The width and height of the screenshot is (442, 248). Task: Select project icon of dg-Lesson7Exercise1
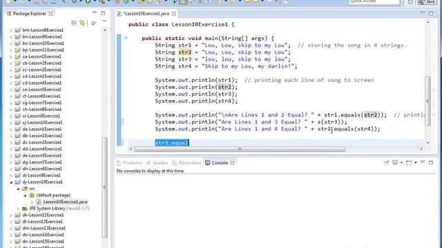coord(17,162)
